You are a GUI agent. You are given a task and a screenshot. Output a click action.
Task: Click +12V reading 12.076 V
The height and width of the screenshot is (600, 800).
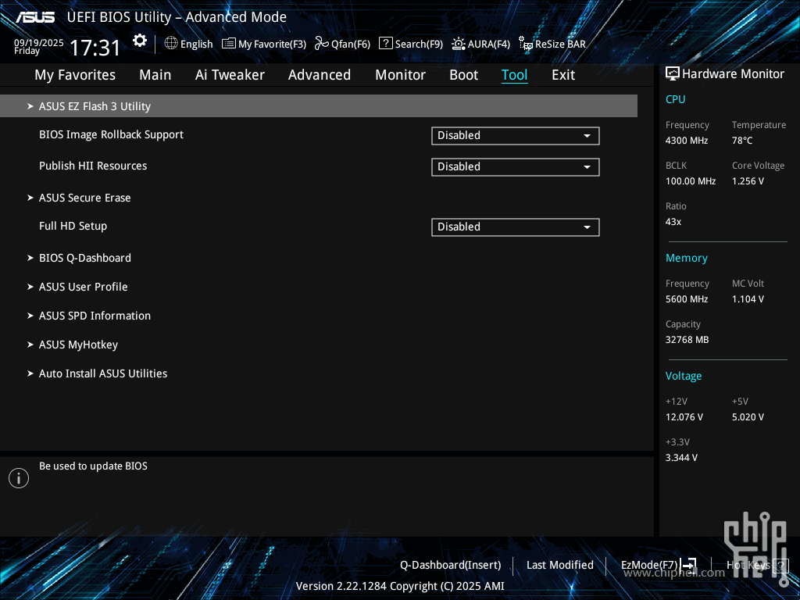coord(684,417)
